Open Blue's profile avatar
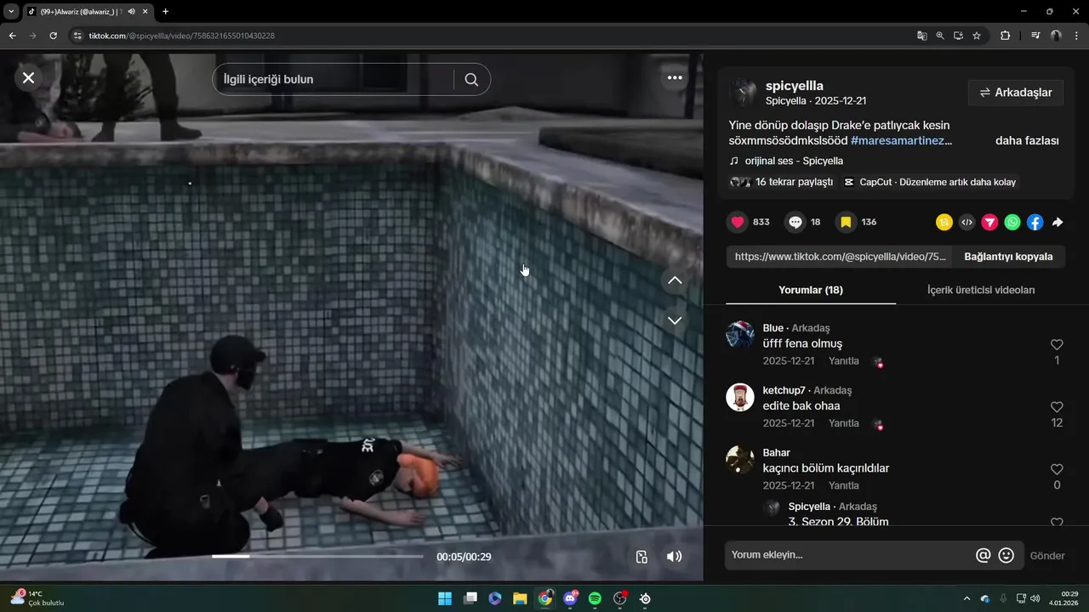This screenshot has height=612, width=1089. [x=740, y=335]
